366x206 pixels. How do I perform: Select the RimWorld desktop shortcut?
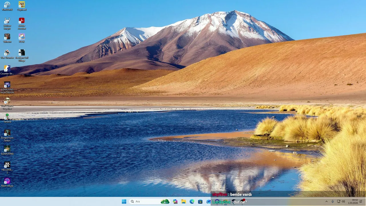coord(7,6)
